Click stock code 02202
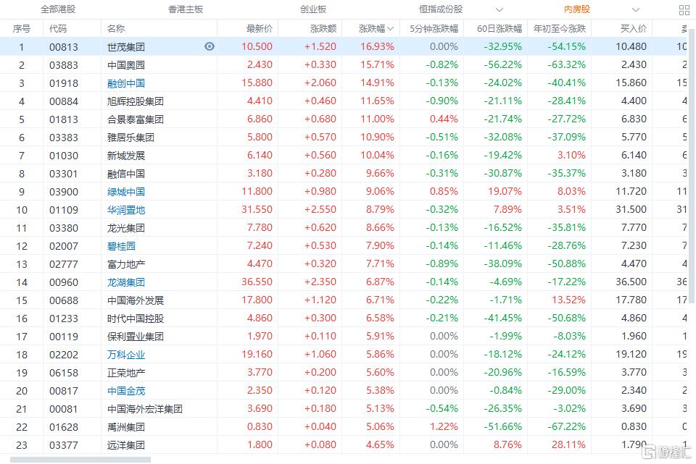Image resolution: width=696 pixels, height=464 pixels. point(64,355)
